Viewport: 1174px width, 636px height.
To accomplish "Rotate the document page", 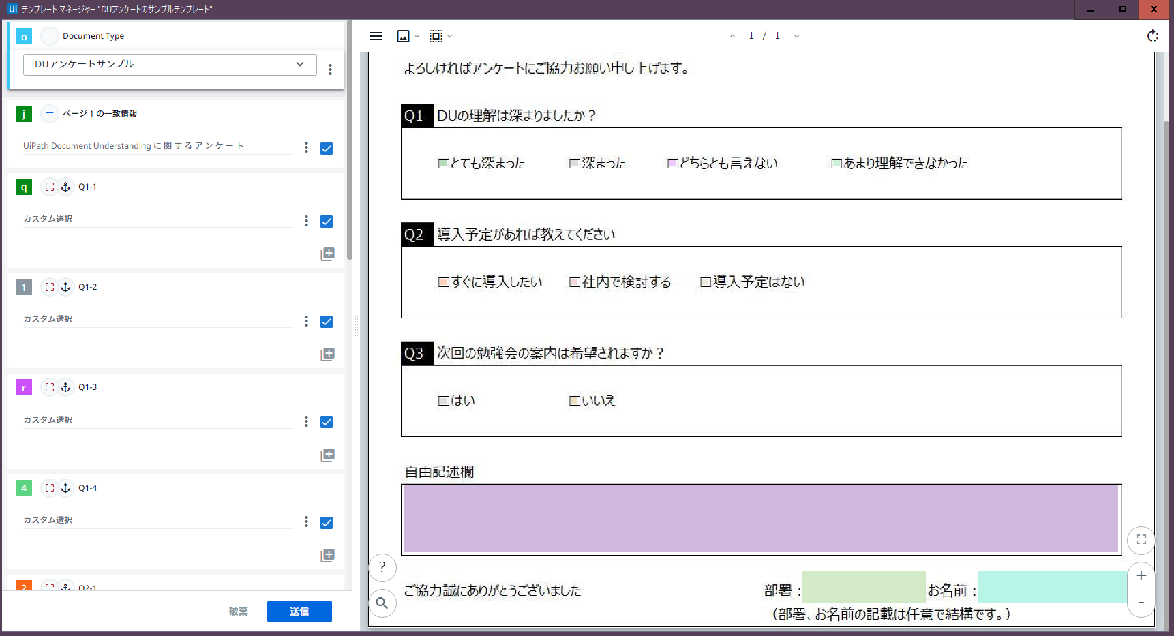I will 1153,36.
